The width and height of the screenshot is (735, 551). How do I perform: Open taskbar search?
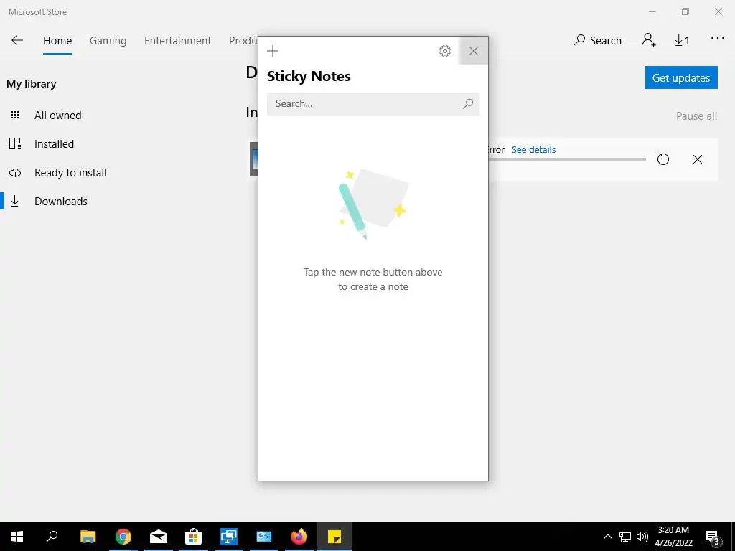(52, 537)
